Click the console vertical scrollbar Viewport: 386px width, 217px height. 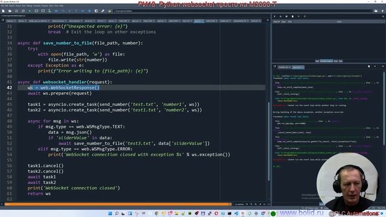tap(384, 108)
